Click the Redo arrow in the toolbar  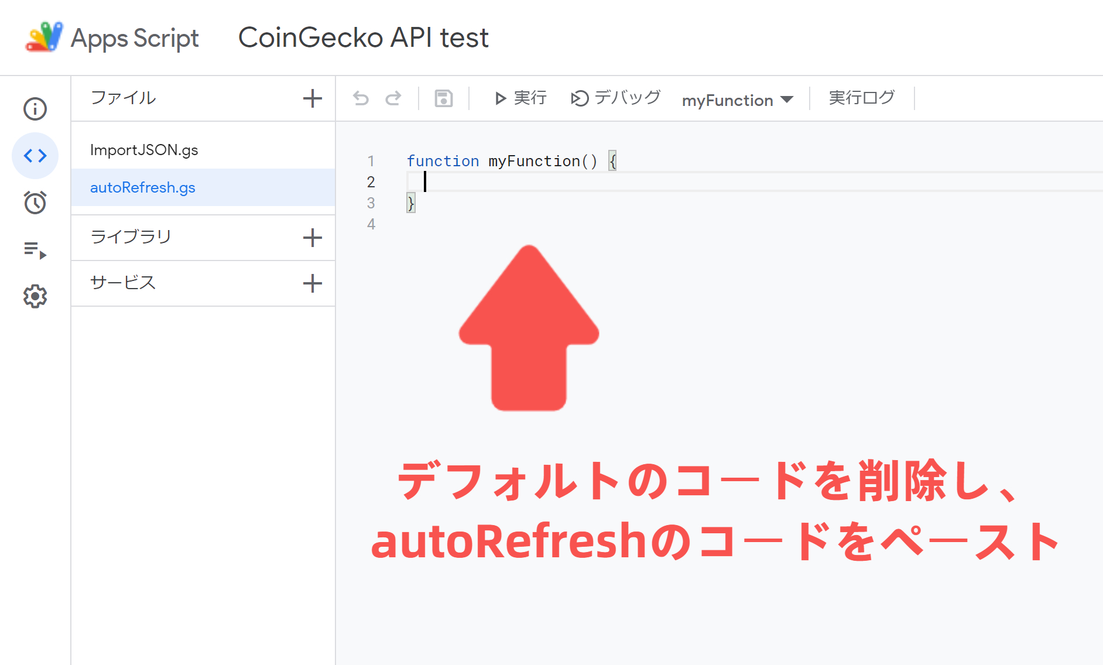(393, 98)
